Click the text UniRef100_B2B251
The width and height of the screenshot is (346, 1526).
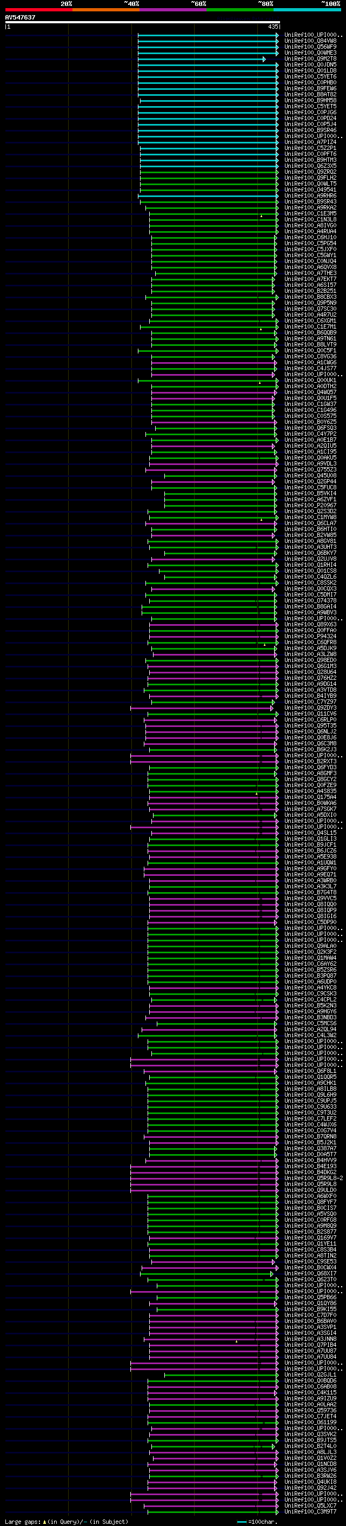point(310,291)
